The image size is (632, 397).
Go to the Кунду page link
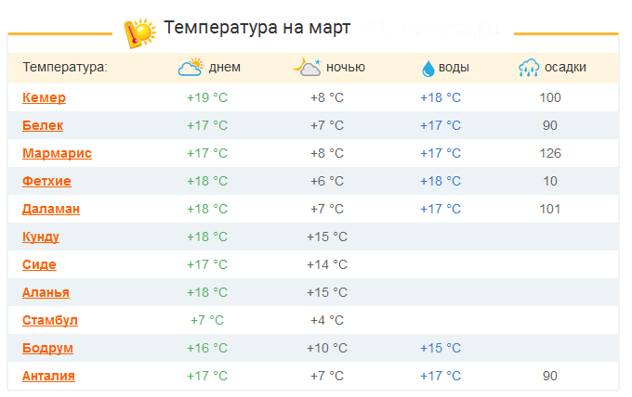point(41,237)
